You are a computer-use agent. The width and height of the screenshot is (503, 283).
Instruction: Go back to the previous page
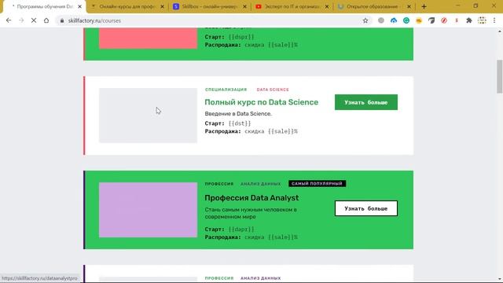click(x=9, y=20)
